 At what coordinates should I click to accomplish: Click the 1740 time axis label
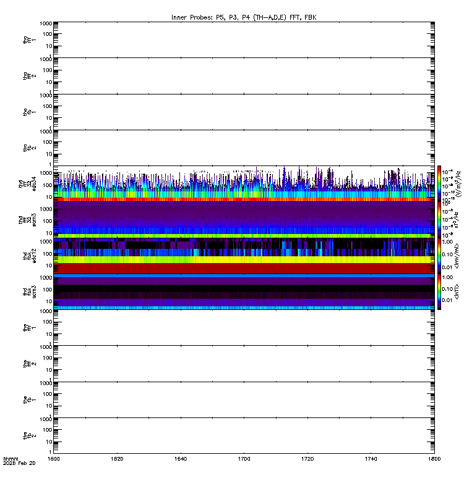[x=371, y=459]
